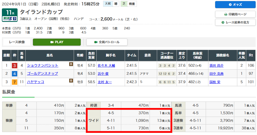Viewport: 257px width, 135px height.
Task: Open jockey 佐々木 大輔 profile
Action: (x=106, y=65)
